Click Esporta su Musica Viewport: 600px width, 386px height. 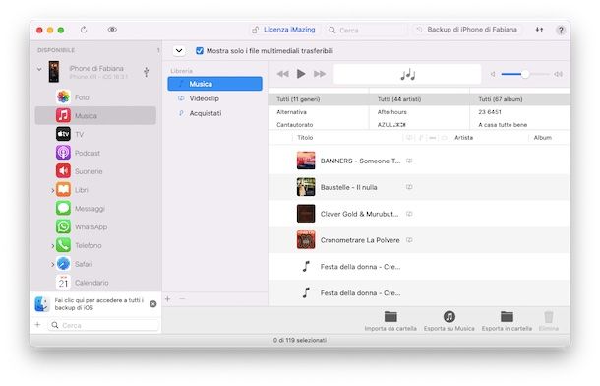pyautogui.click(x=449, y=321)
